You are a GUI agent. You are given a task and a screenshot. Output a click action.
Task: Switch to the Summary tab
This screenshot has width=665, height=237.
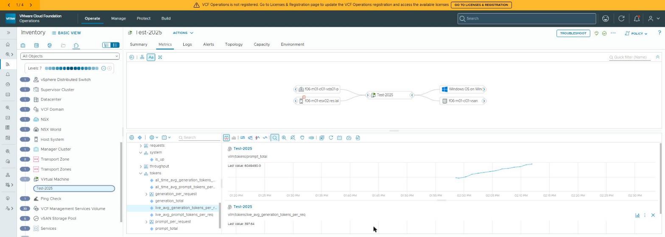[139, 45]
